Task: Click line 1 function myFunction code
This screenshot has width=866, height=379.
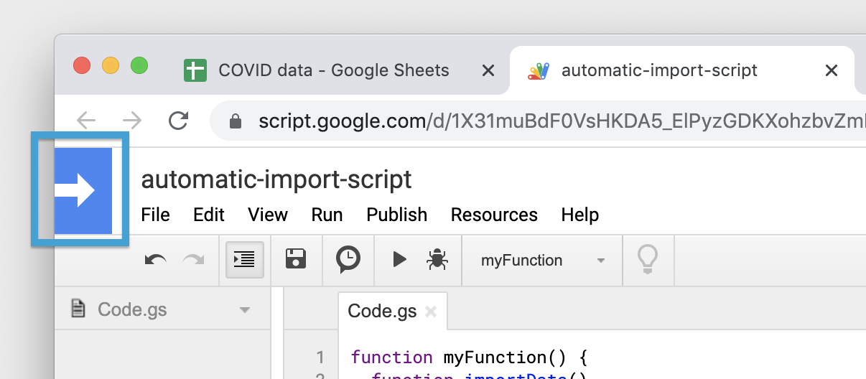Action: pyautogui.click(x=470, y=357)
